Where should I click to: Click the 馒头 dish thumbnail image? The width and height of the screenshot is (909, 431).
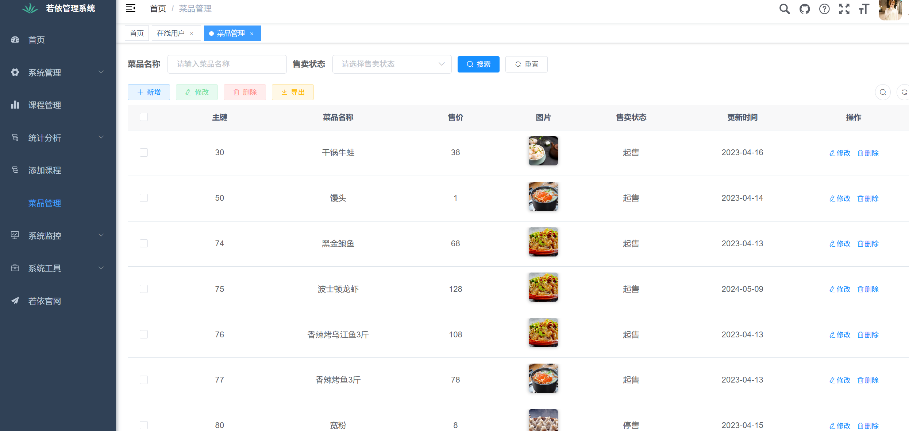(x=543, y=196)
